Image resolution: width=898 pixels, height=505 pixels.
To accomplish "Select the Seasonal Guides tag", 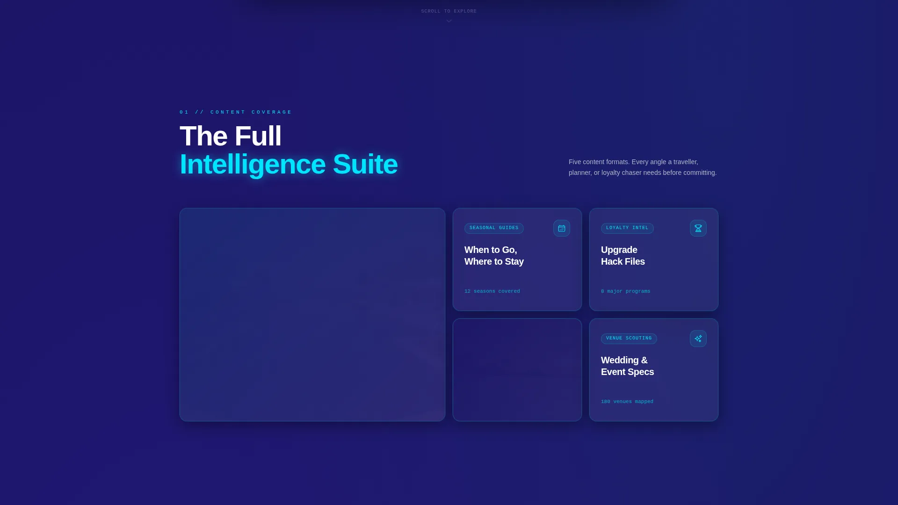I will pos(494,228).
